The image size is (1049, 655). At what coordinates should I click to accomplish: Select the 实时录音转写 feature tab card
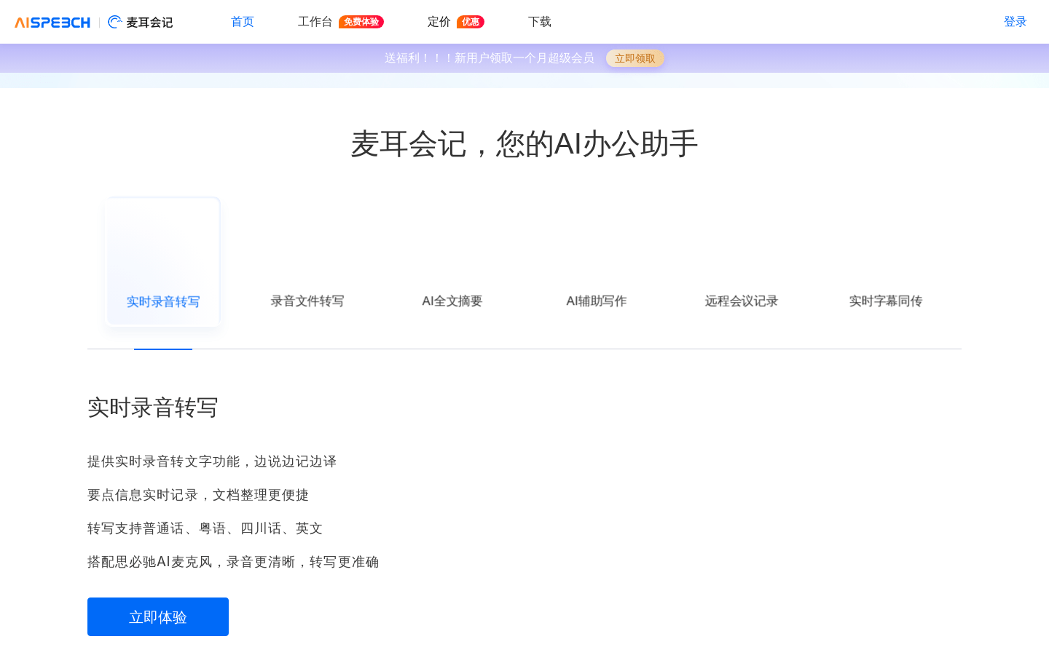(x=162, y=263)
